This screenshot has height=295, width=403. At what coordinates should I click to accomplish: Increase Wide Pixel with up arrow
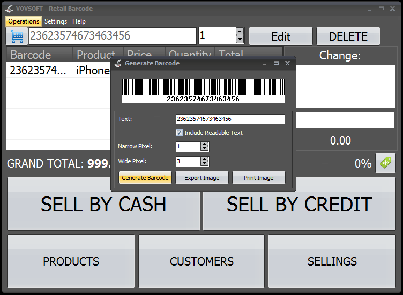pos(205,159)
